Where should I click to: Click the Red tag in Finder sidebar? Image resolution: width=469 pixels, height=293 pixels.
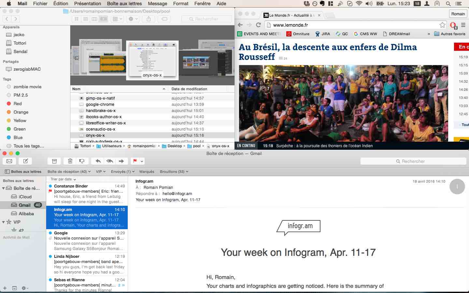coord(18,104)
